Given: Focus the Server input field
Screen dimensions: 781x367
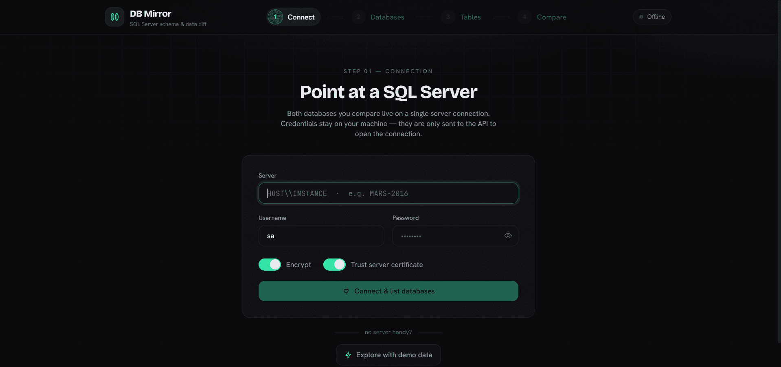Looking at the screenshot, I should pyautogui.click(x=388, y=193).
